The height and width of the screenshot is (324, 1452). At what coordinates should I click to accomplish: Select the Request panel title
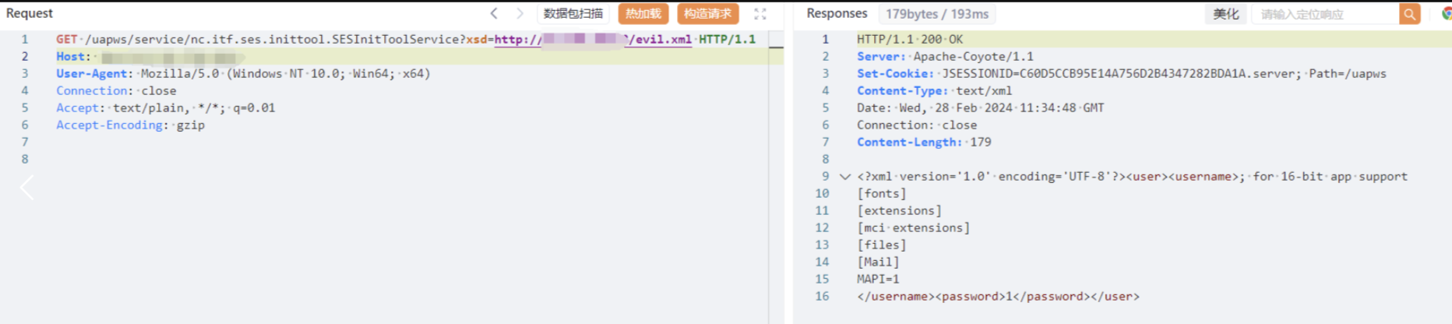tap(30, 13)
